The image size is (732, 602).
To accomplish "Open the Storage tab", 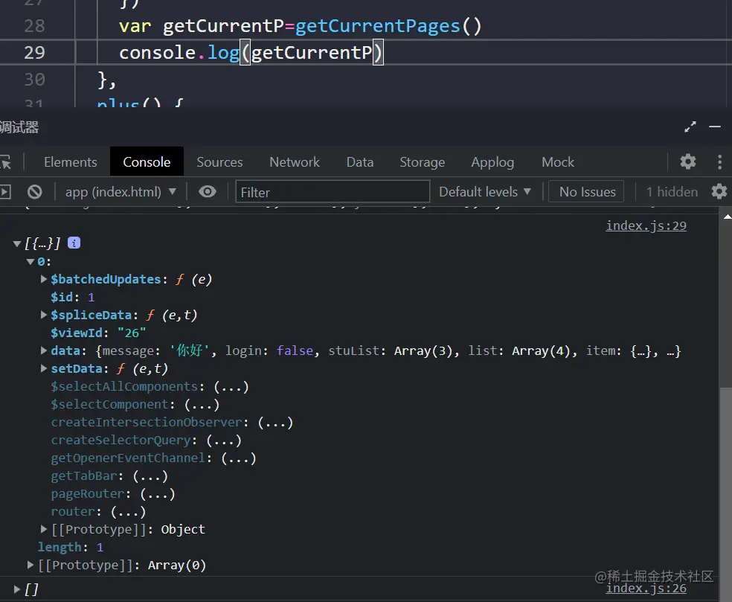I will (x=422, y=162).
